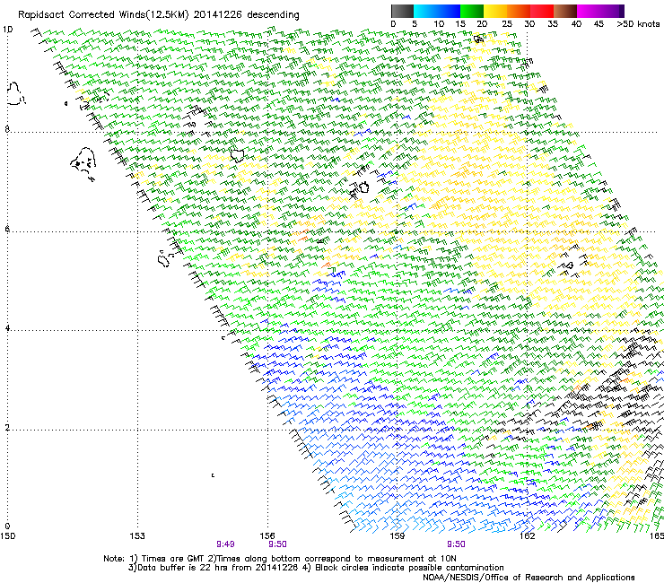Image resolution: width=664 pixels, height=583 pixels.
Task: Click the "25" label under the color legend
Action: point(507,24)
